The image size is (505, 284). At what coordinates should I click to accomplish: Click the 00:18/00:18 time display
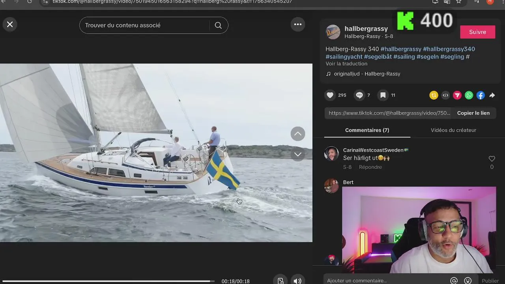[x=236, y=281]
